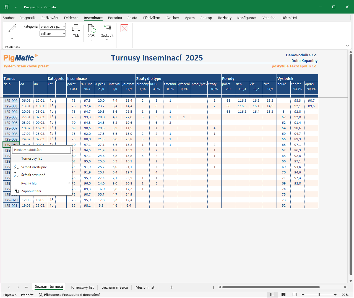The width and height of the screenshot is (354, 298).
Task: Click turnus link I25-002
Action: [x=11, y=101]
